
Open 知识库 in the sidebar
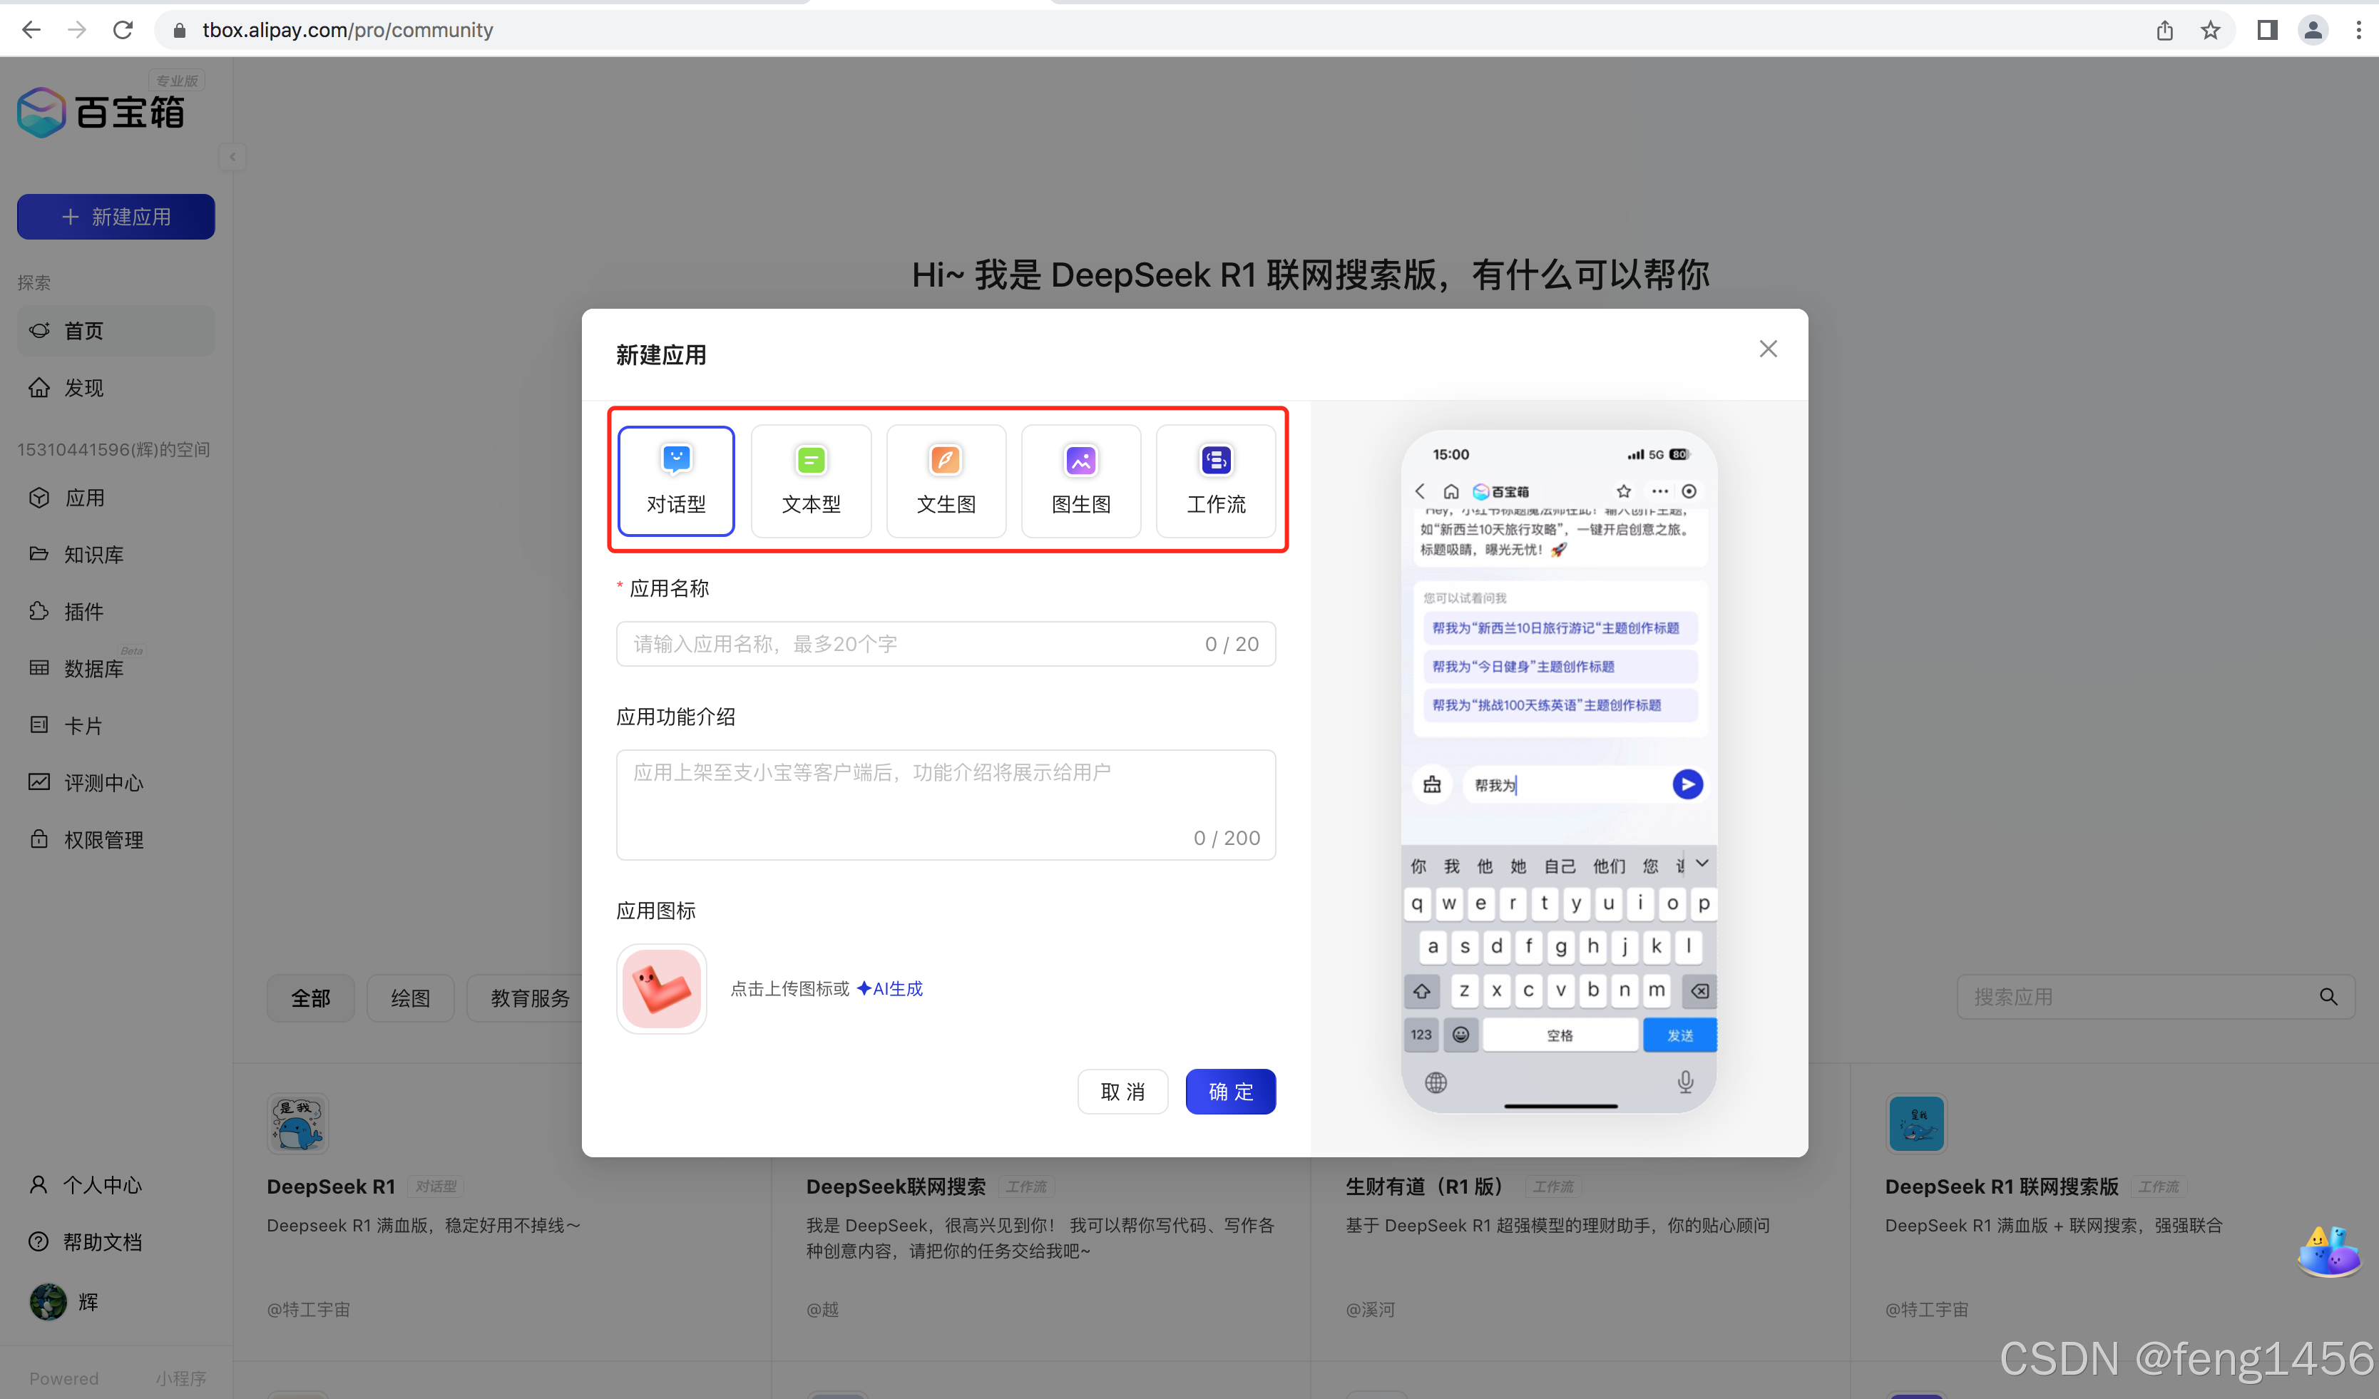(x=93, y=555)
